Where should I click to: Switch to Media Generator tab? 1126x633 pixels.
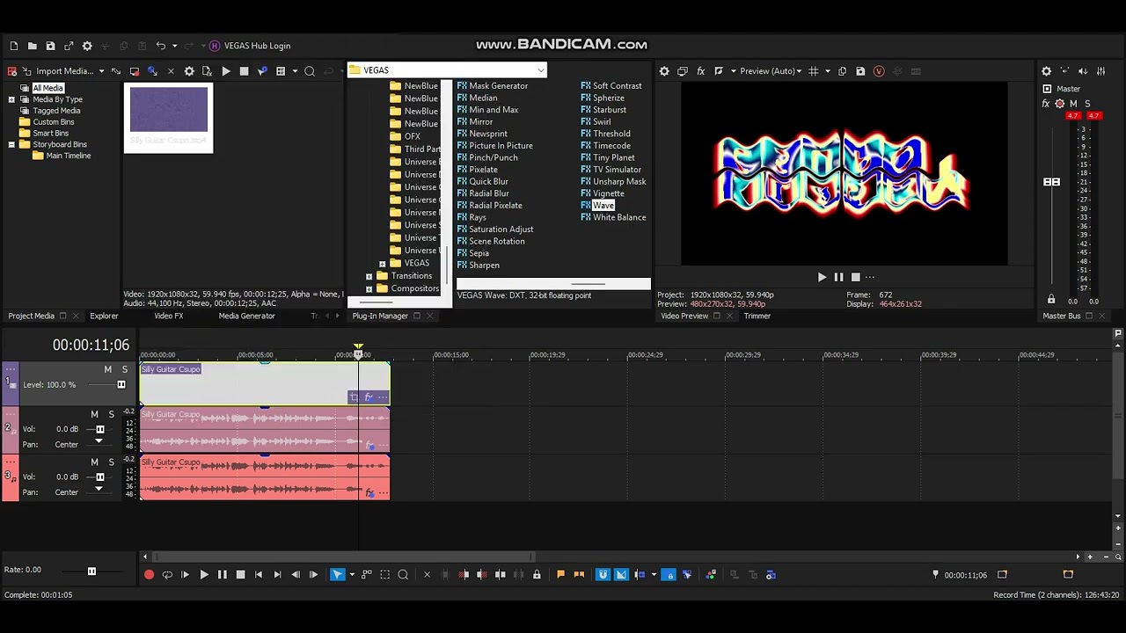(246, 316)
